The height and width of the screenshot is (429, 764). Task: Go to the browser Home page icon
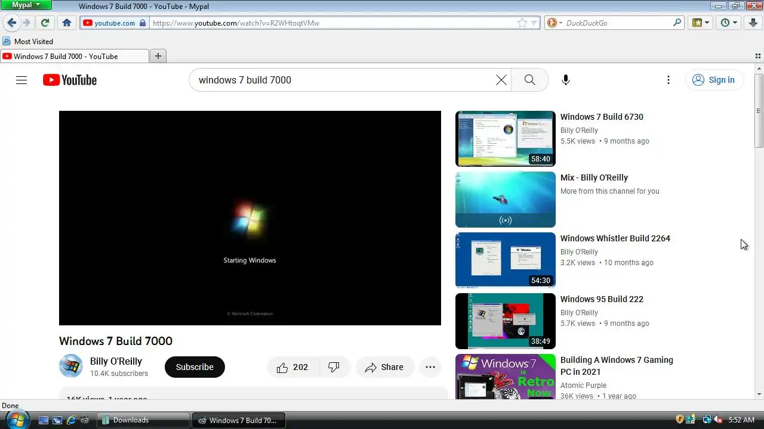point(67,23)
